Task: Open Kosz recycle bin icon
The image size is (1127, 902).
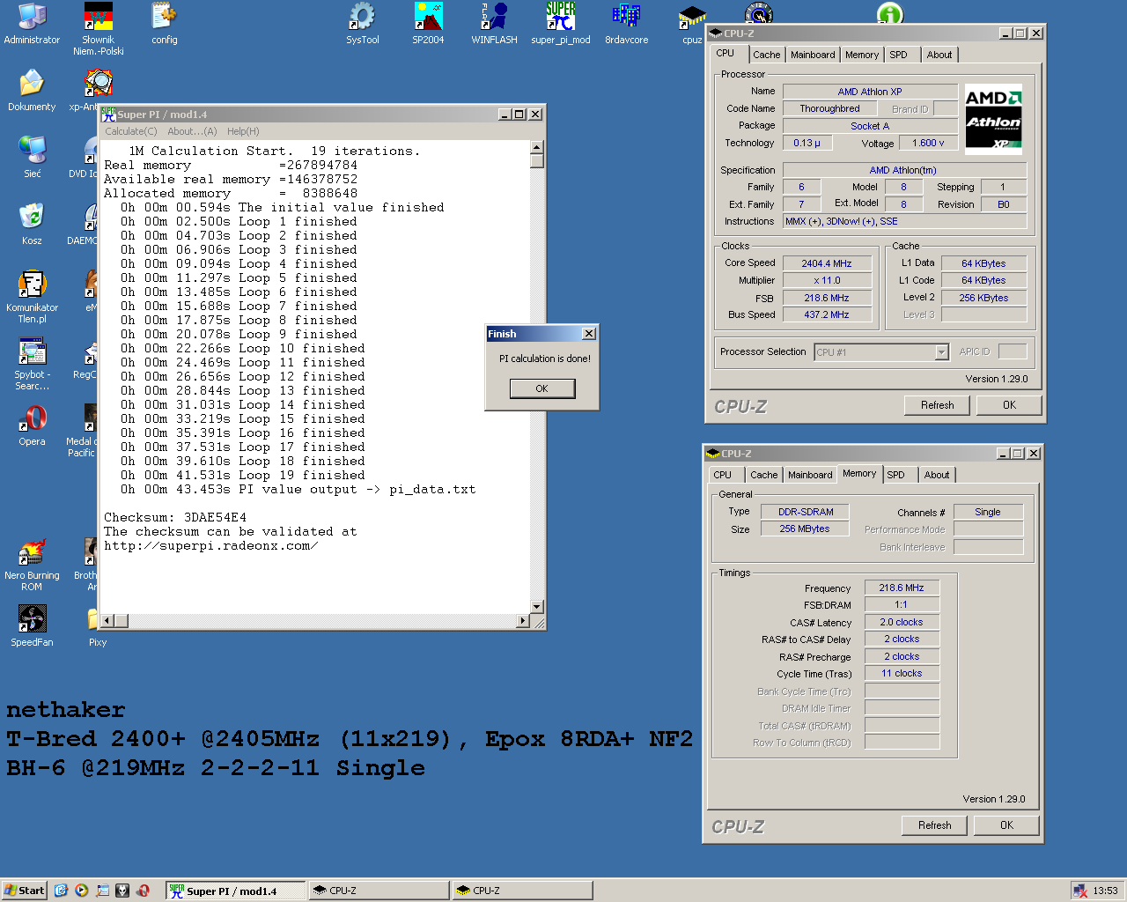Action: coord(32,225)
